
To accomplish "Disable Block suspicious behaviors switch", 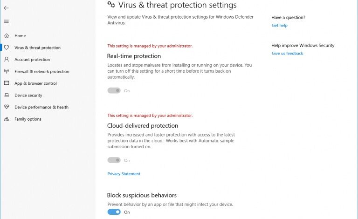I will [x=114, y=212].
